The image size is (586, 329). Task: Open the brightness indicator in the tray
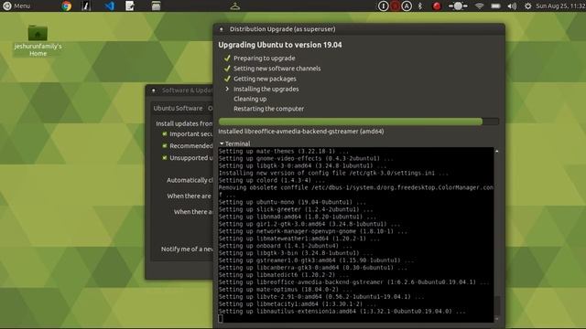[458, 6]
